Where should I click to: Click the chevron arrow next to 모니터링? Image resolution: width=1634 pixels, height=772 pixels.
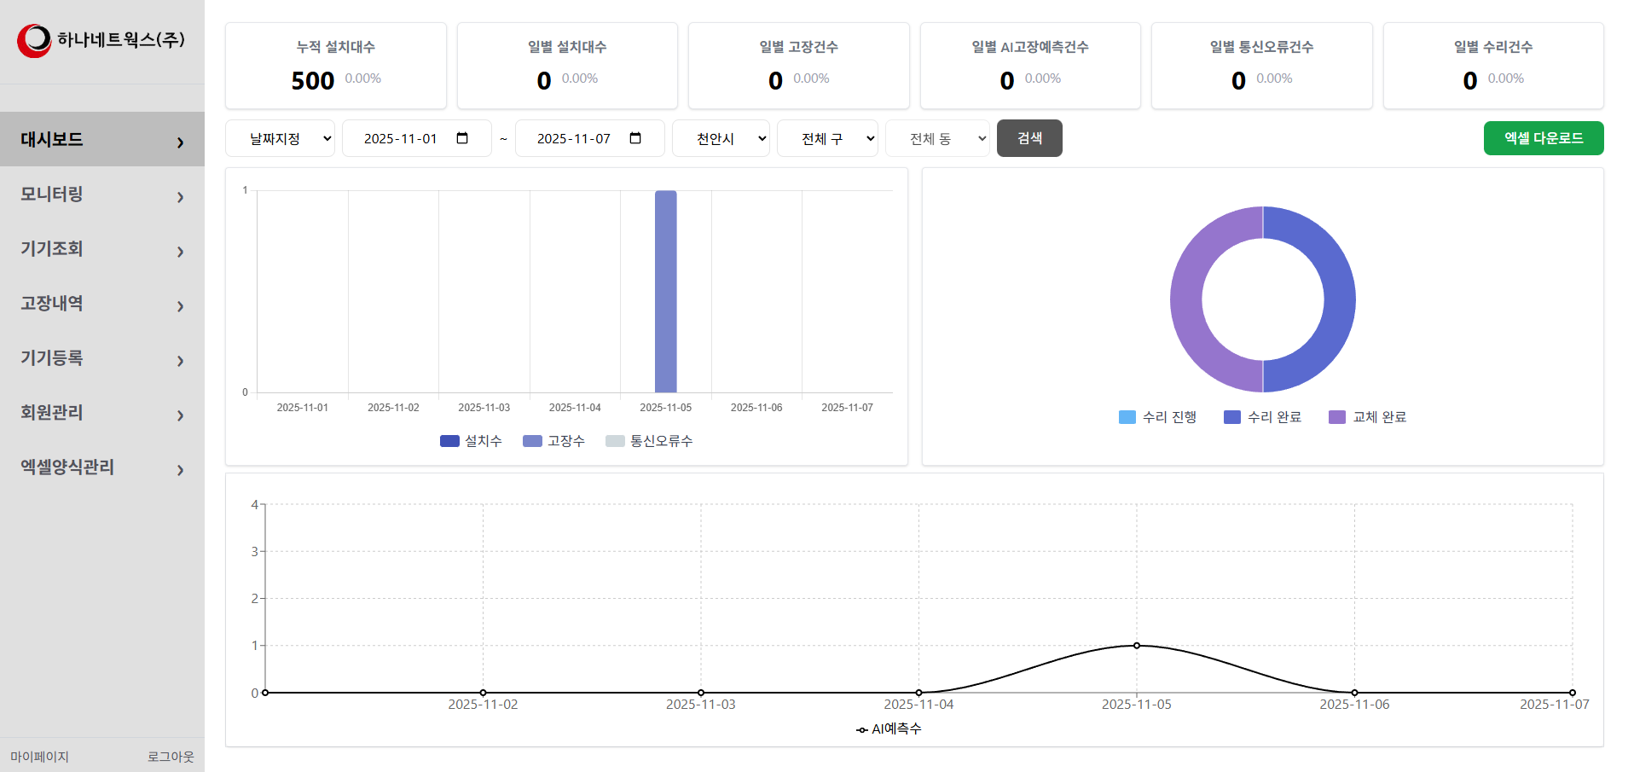tap(180, 197)
